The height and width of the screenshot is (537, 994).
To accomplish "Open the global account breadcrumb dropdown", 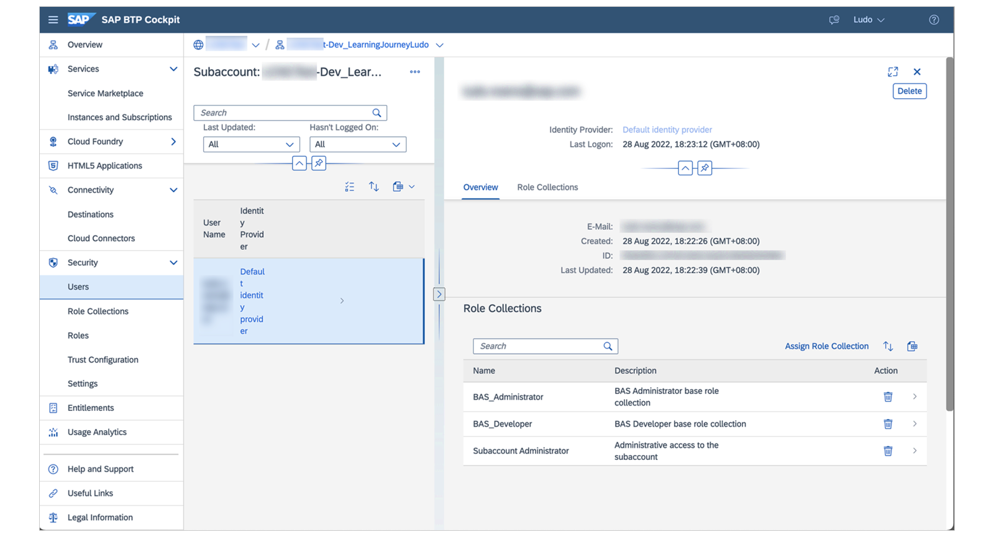I will click(255, 45).
